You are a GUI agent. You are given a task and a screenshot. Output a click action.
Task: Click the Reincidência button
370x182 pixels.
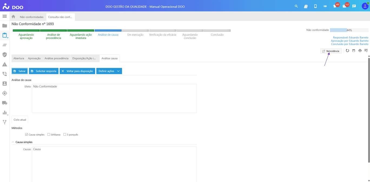click(x=331, y=51)
